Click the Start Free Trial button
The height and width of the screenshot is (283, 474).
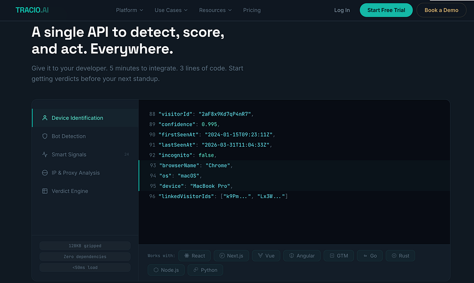pyautogui.click(x=386, y=10)
